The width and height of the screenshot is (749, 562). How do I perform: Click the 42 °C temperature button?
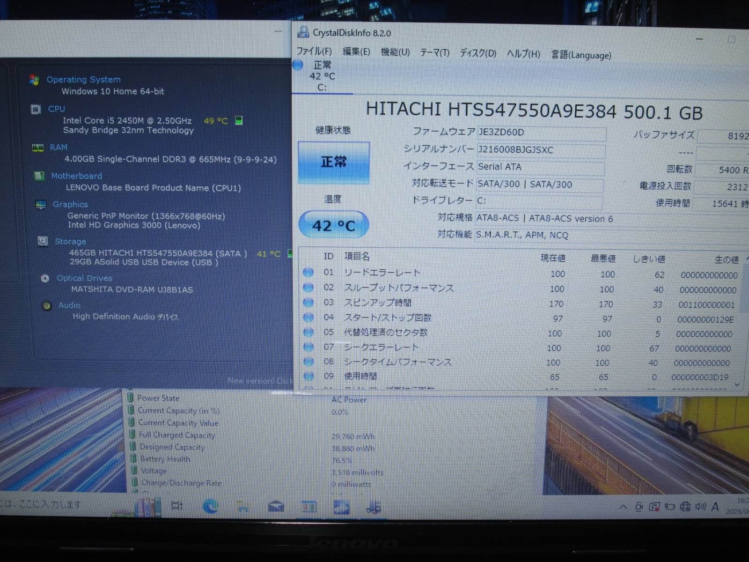(x=334, y=226)
